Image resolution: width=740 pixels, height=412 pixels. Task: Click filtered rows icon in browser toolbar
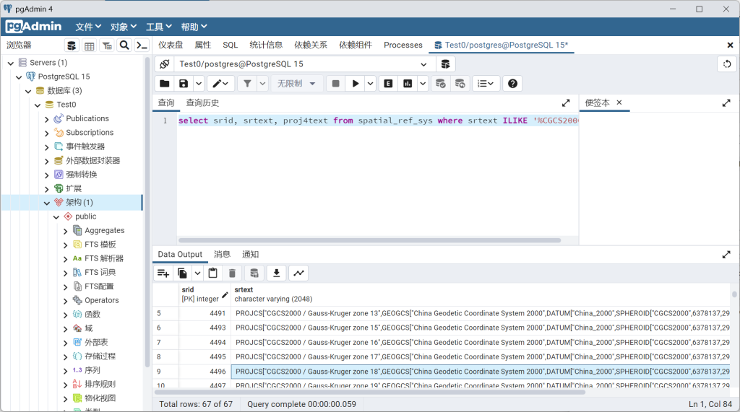[107, 45]
